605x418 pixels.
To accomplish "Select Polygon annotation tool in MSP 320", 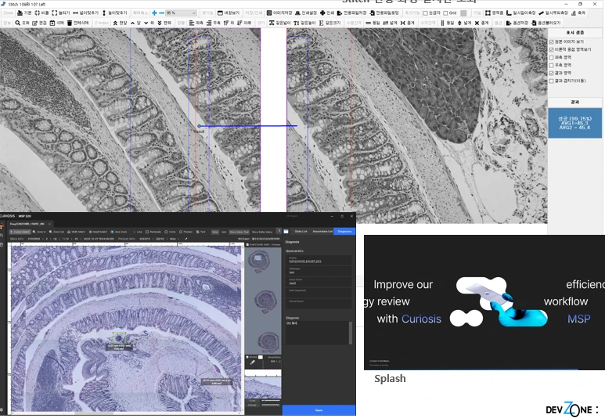I will pyautogui.click(x=185, y=232).
